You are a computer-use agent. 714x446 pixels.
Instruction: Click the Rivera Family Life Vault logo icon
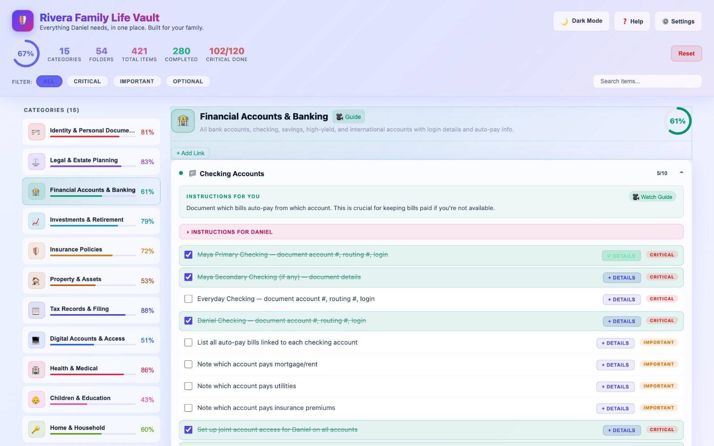pos(23,21)
